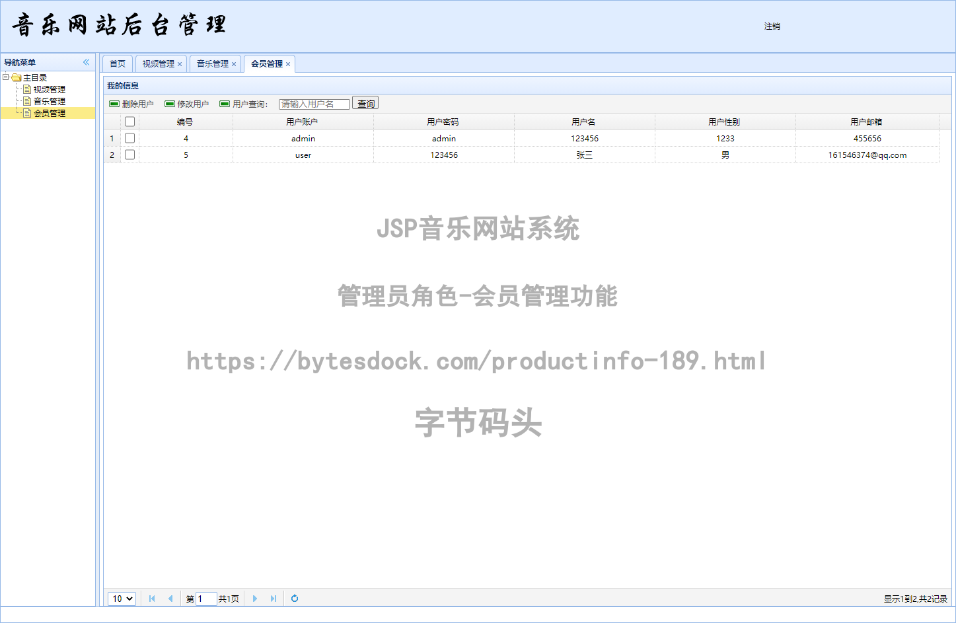Screen dimensions: 956x623
Task: Click the 删除用户 toolbar button
Action: click(131, 104)
